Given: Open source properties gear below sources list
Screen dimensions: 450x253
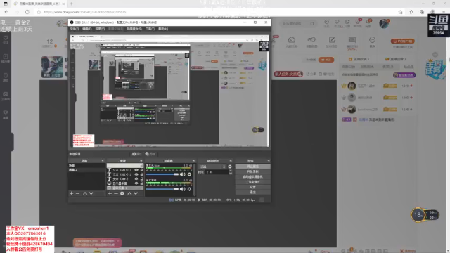Looking at the screenshot, I should (x=122, y=194).
